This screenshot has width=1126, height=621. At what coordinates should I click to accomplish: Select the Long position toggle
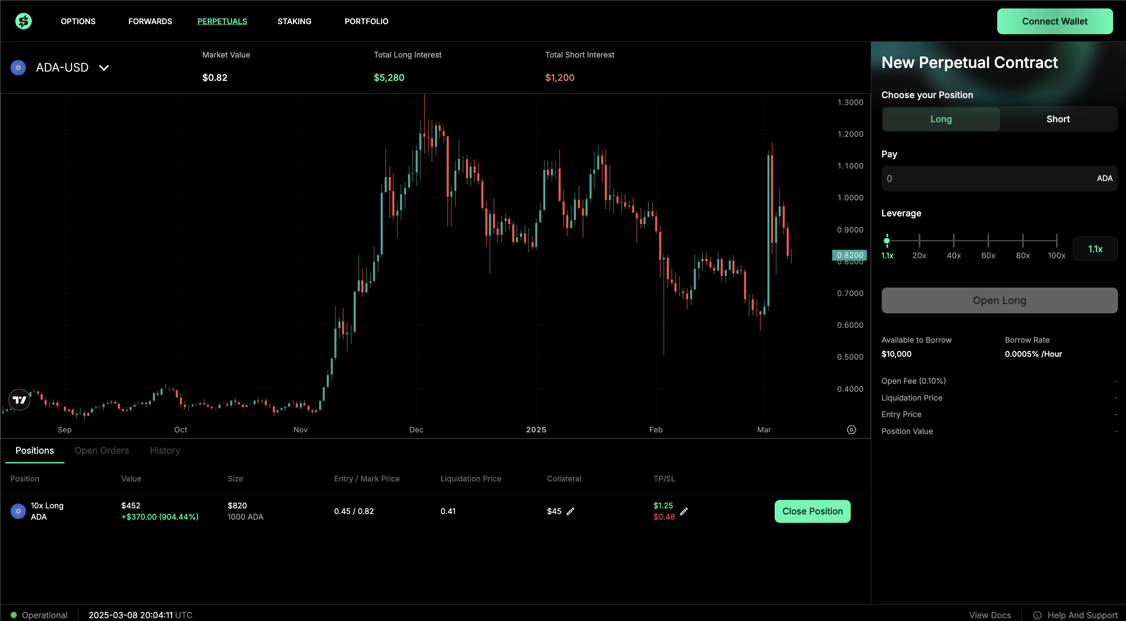(x=940, y=119)
